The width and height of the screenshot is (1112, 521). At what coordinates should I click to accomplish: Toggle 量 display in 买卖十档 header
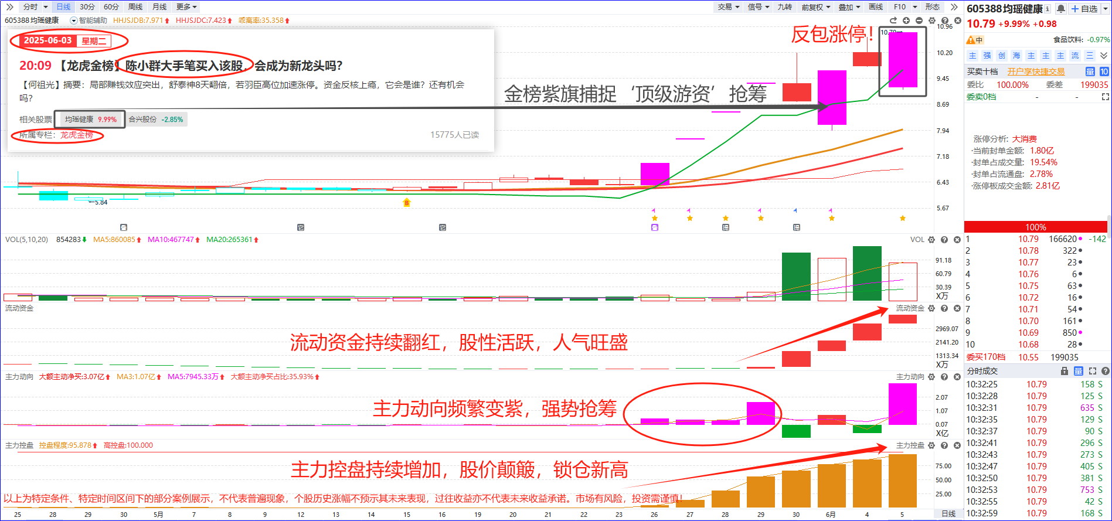(x=1090, y=71)
